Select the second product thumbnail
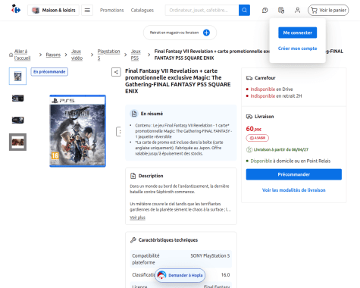The width and height of the screenshot is (360, 288). 17,98
